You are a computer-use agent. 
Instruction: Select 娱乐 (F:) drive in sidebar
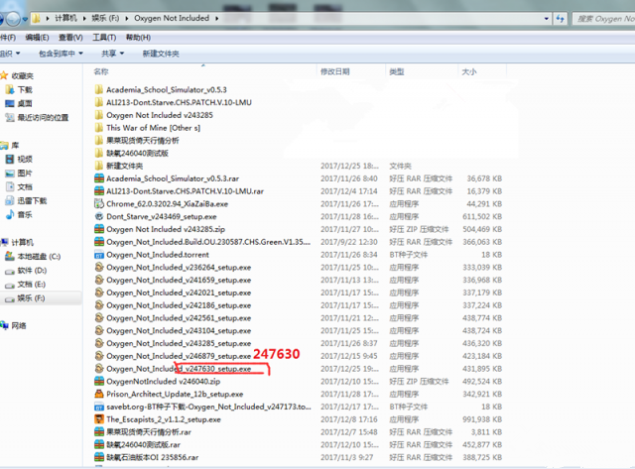click(x=25, y=298)
